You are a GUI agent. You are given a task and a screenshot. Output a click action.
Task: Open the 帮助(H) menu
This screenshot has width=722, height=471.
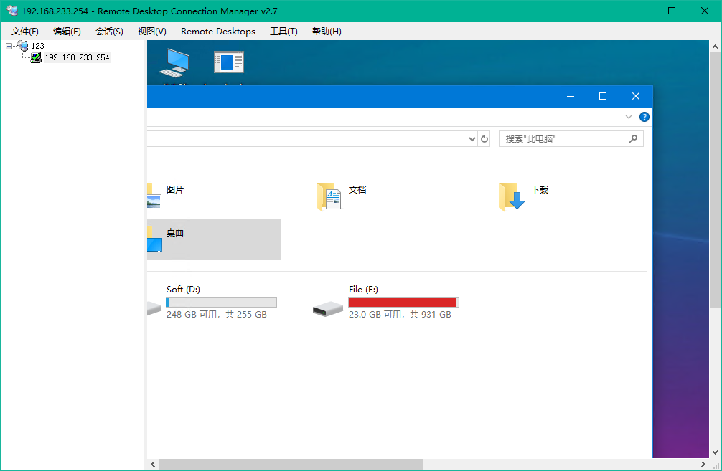click(327, 32)
